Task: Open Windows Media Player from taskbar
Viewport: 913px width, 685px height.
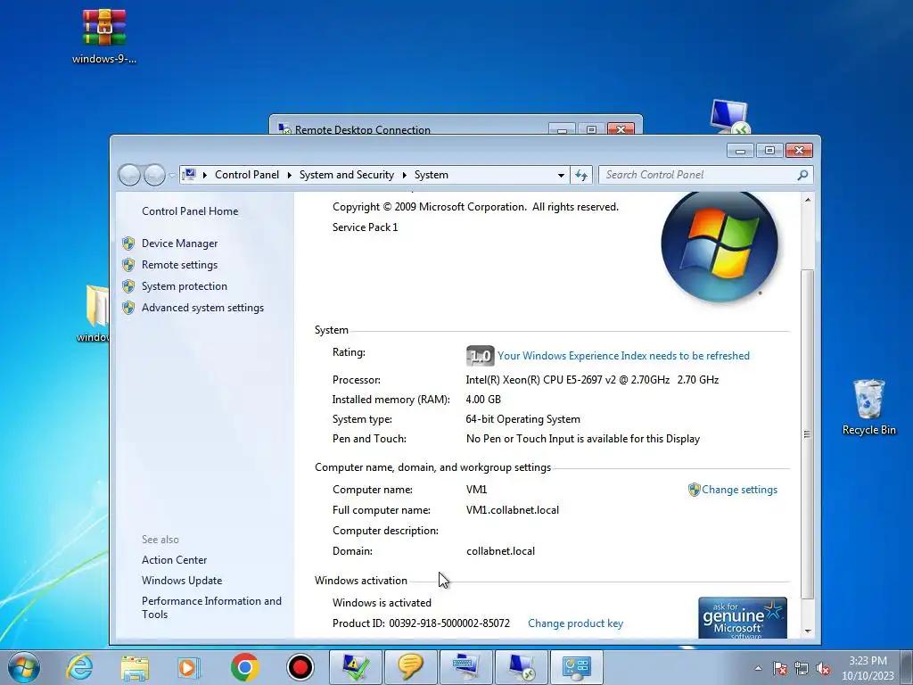Action: [x=189, y=667]
